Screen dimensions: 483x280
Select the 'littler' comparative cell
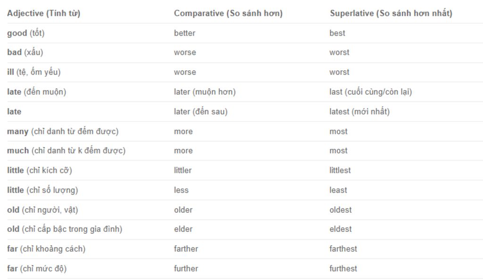[x=183, y=171]
